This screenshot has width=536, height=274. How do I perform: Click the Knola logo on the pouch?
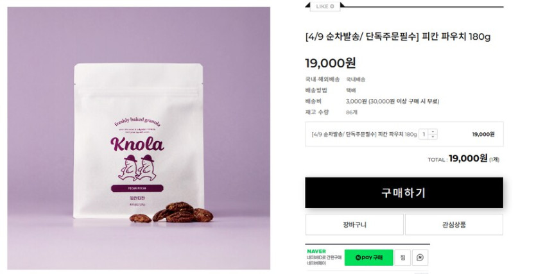(137, 144)
